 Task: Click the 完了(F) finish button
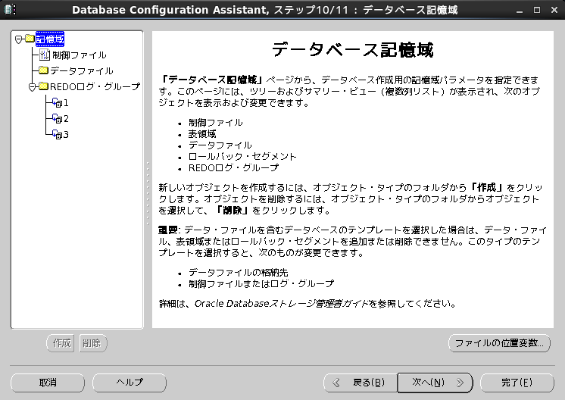click(517, 383)
